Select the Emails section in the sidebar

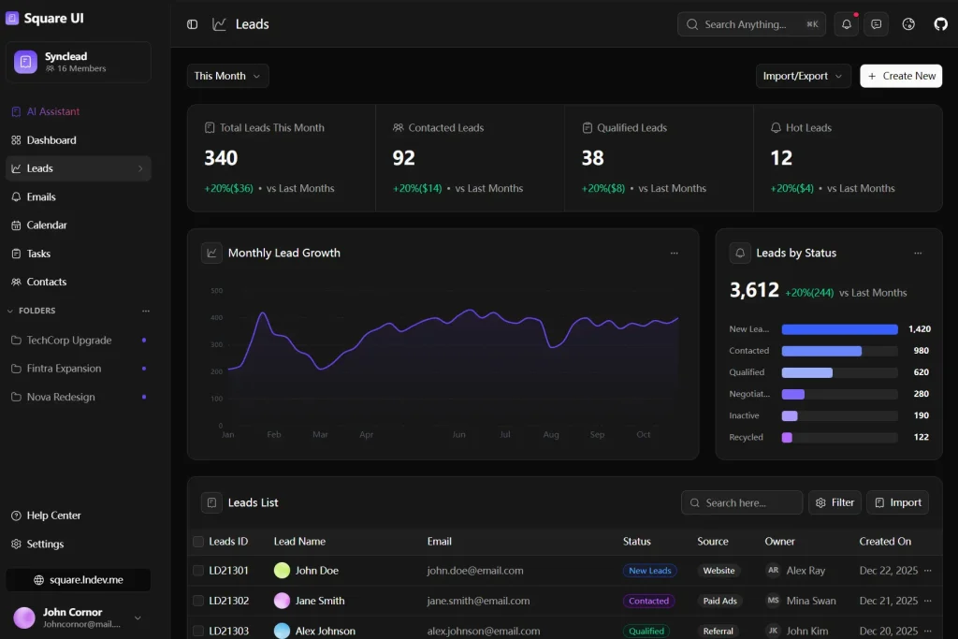(43, 196)
